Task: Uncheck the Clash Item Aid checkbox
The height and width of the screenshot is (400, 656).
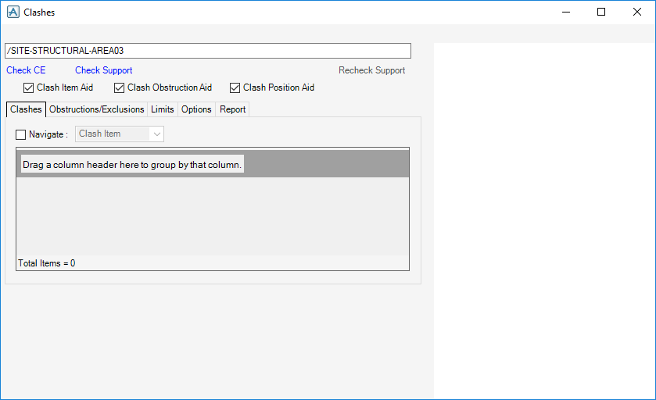Action: (28, 87)
